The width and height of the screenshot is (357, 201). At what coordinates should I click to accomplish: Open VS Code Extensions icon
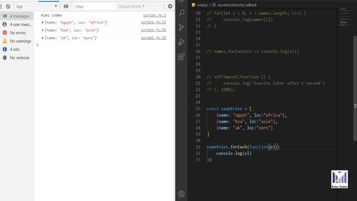[181, 56]
